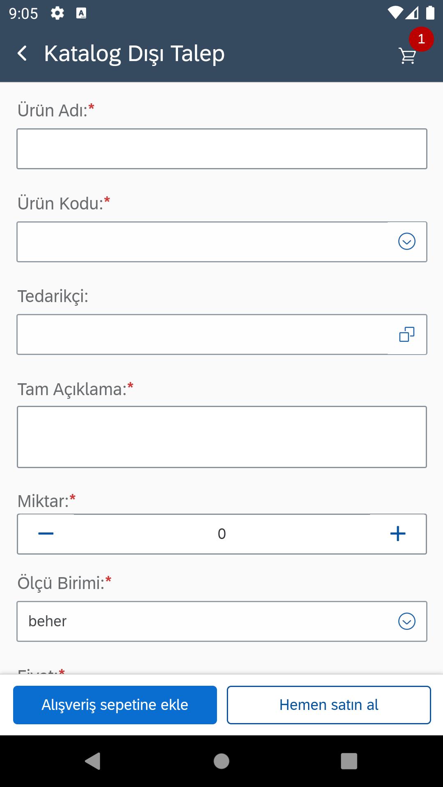This screenshot has height=787, width=443.
Task: Focus the Ürün Adı text field
Action: (x=222, y=149)
